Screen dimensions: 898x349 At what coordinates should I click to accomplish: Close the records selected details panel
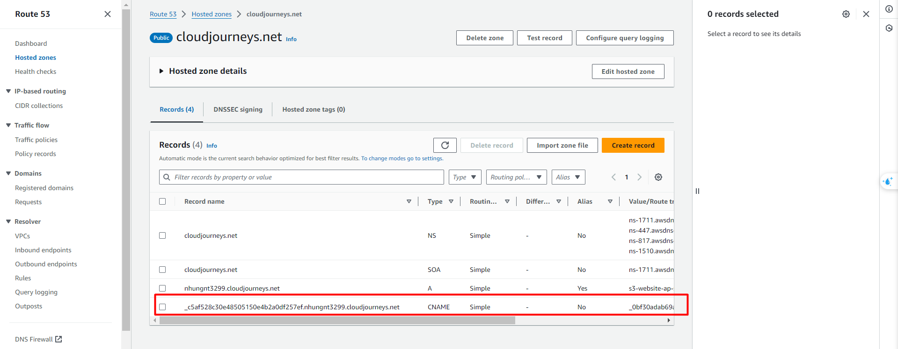point(866,14)
